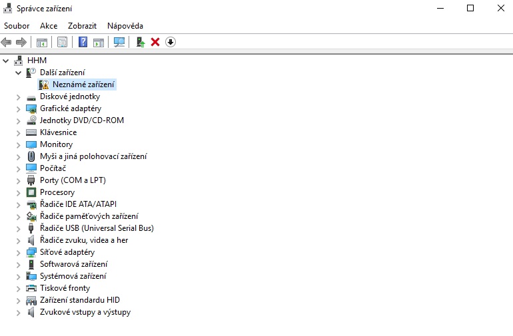Select the Řadiče IDE ATA/ATAPI label

coord(78,204)
